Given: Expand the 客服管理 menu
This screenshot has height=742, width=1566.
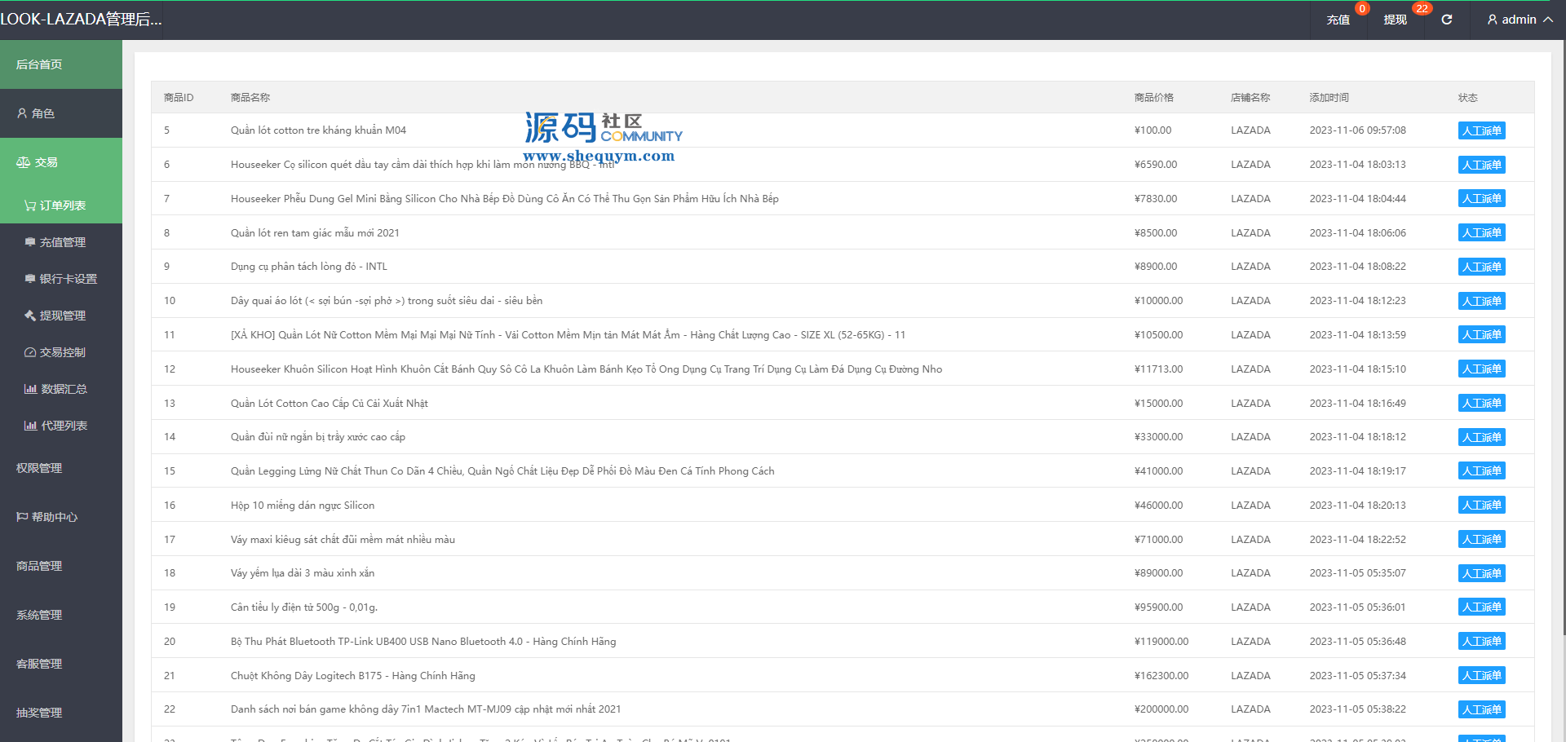Looking at the screenshot, I should click(61, 664).
